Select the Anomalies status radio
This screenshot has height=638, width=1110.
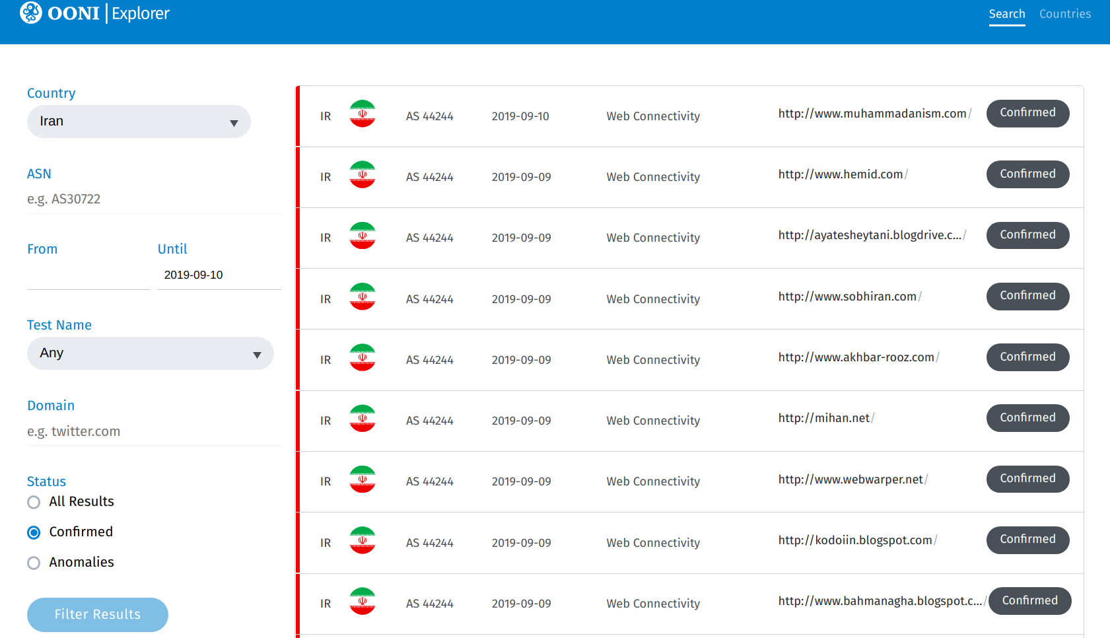tap(33, 563)
